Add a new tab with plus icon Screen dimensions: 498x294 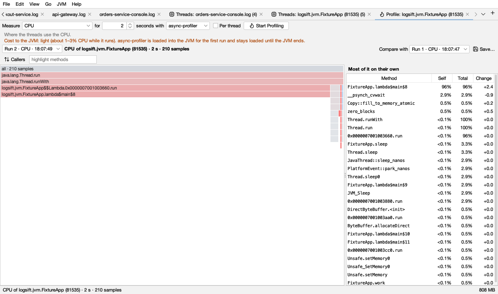[493, 13]
